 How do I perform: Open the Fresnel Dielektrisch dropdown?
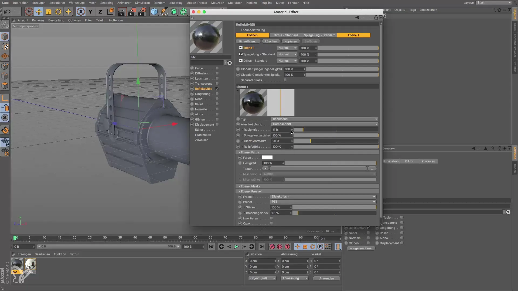pos(323,196)
